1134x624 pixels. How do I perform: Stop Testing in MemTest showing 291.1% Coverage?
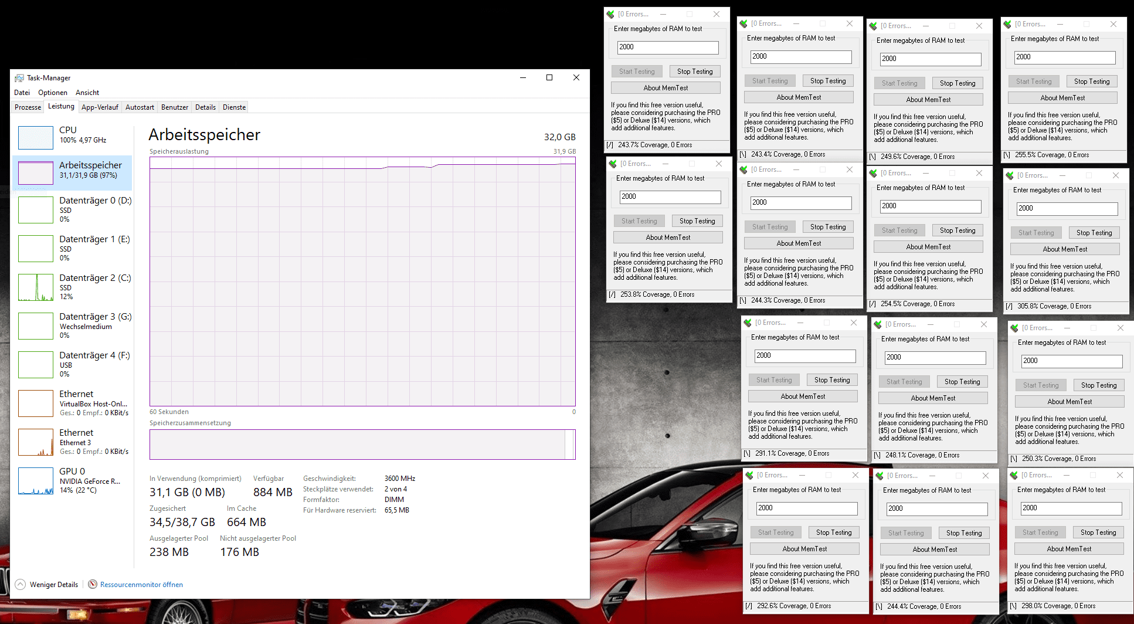832,380
